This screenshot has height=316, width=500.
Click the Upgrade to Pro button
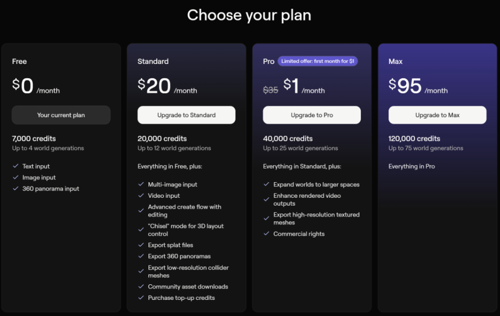(311, 115)
